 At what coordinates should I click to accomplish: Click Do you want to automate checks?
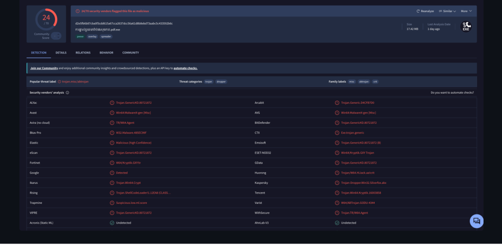point(452,93)
